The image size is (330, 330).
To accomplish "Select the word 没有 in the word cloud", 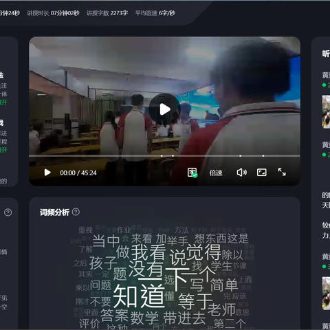I will tap(146, 269).
